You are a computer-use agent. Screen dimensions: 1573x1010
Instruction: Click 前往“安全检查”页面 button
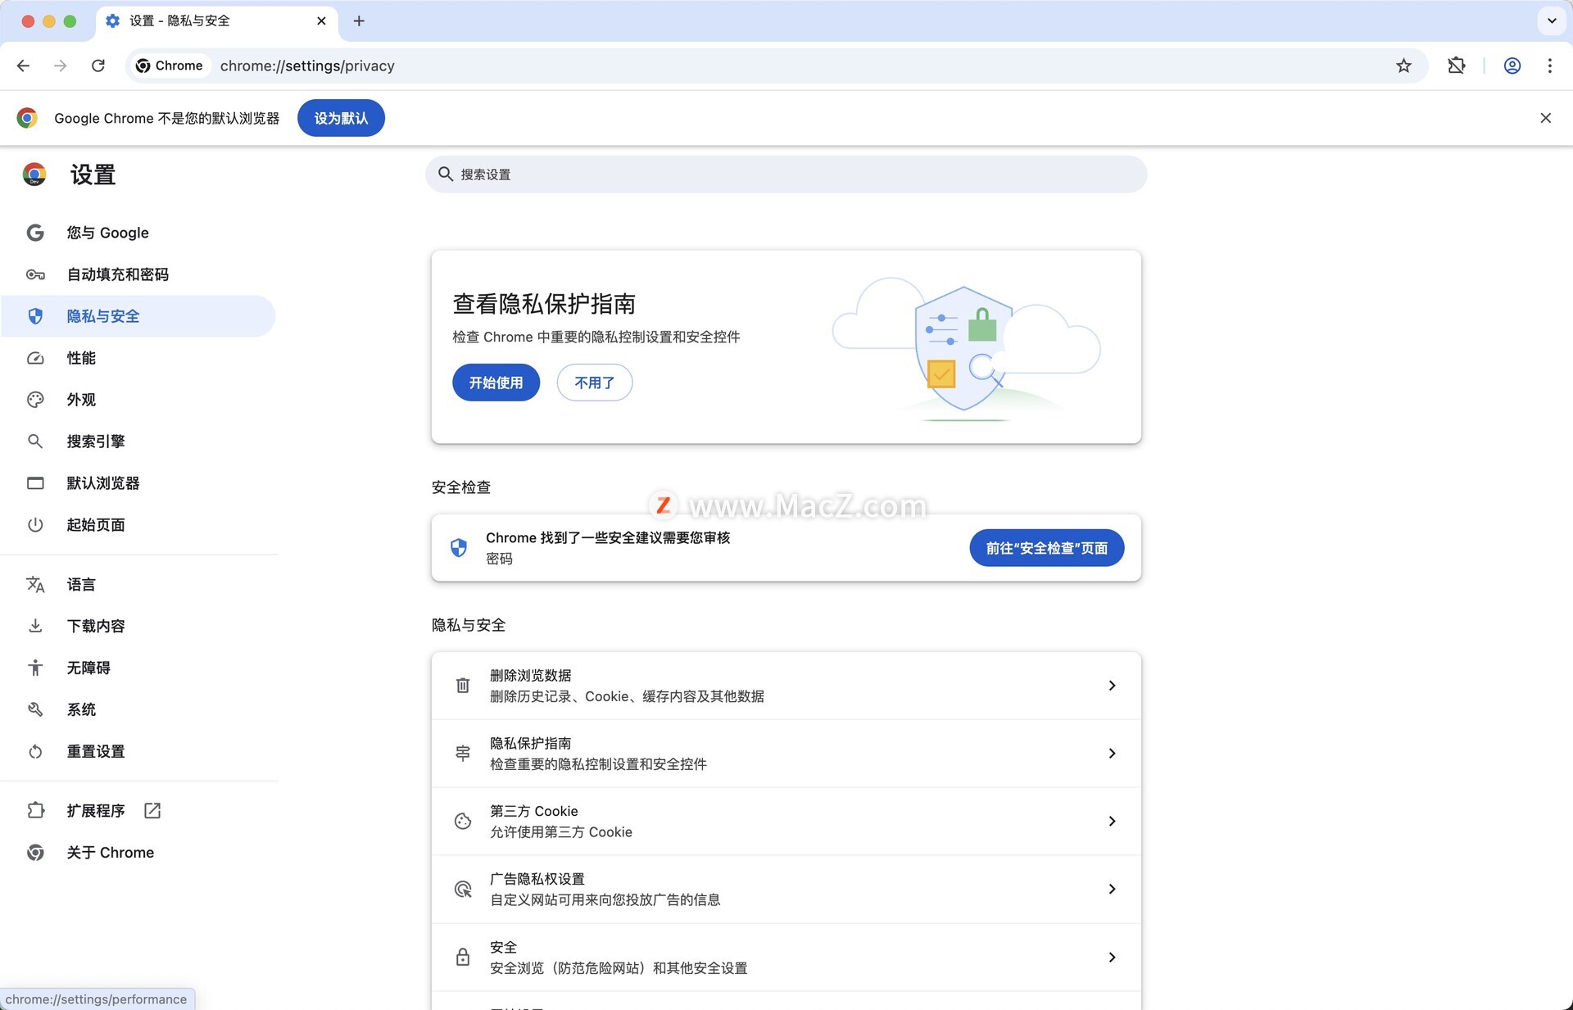(x=1046, y=548)
